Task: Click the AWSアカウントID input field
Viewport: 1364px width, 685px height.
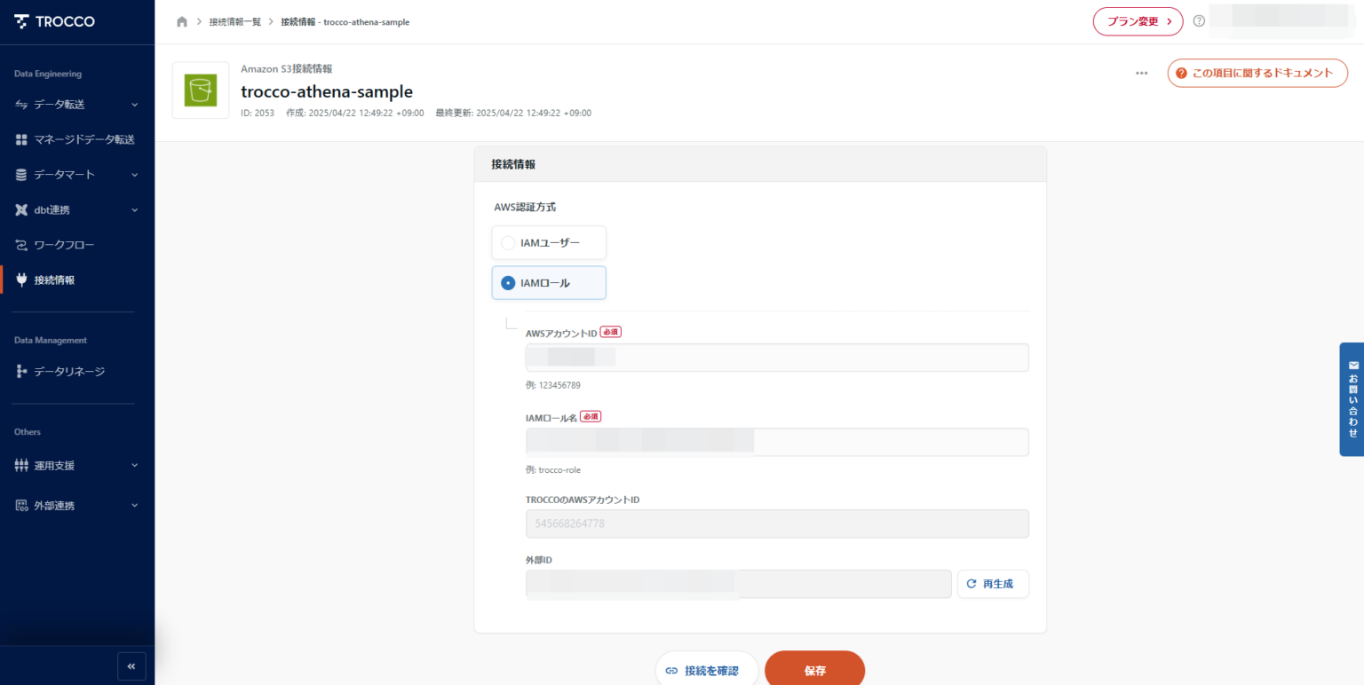Action: pos(777,358)
